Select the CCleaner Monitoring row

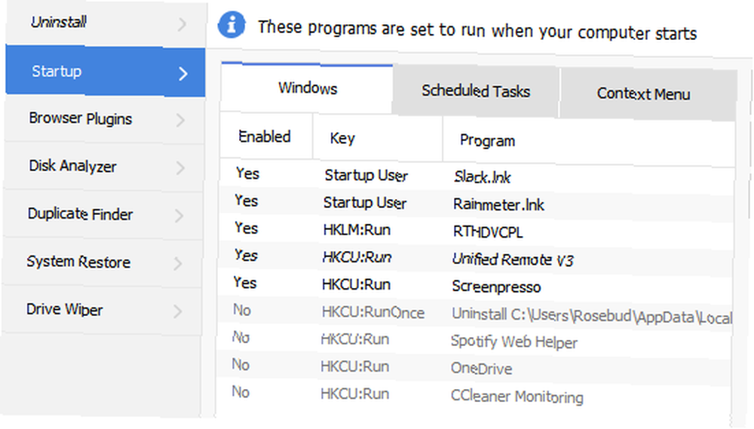click(474, 395)
